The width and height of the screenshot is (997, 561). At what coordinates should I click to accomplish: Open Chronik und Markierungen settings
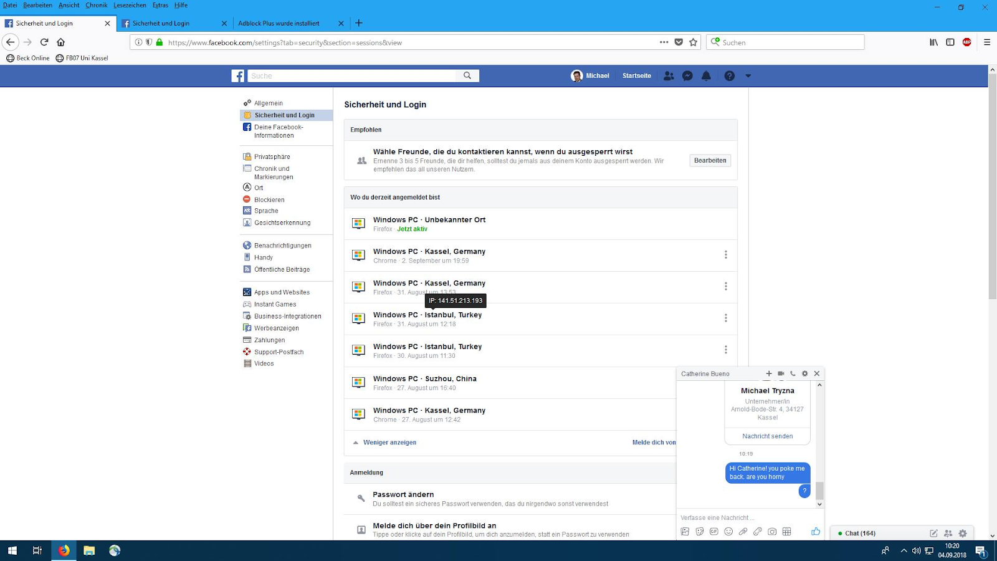pos(274,173)
